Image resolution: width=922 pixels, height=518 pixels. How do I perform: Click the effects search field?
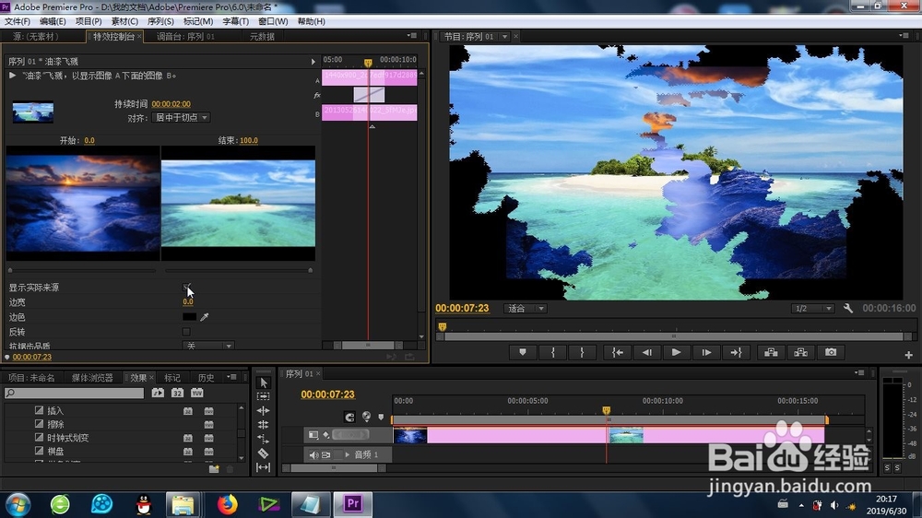[74, 393]
